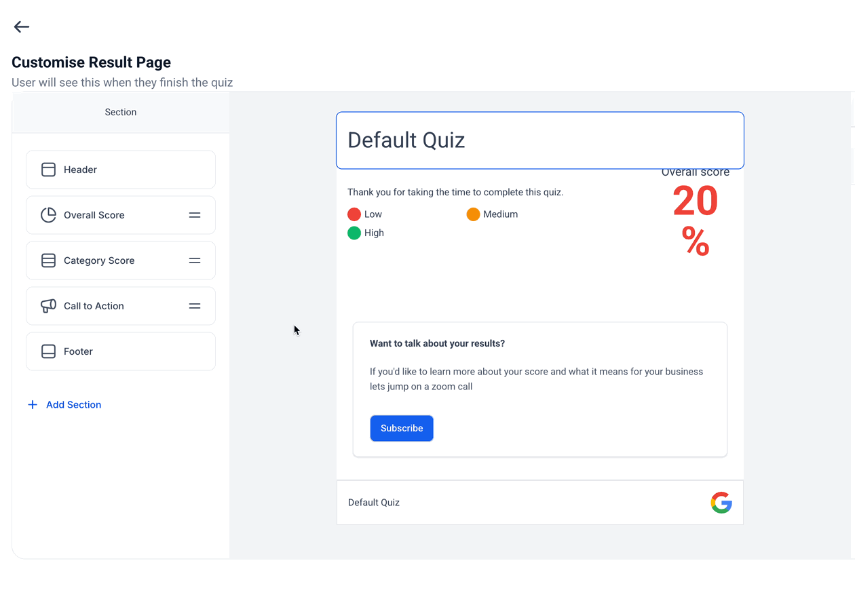Select the Footer section item
The height and width of the screenshot is (601, 855).
121,351
